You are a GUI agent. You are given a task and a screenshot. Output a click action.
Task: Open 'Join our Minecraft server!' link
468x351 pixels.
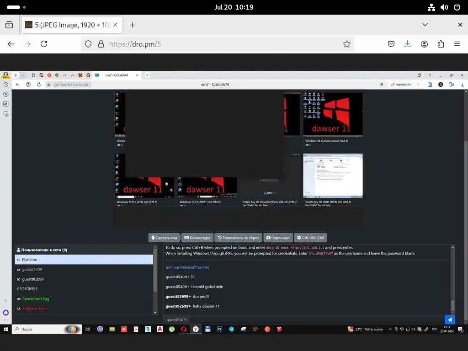pos(187,267)
